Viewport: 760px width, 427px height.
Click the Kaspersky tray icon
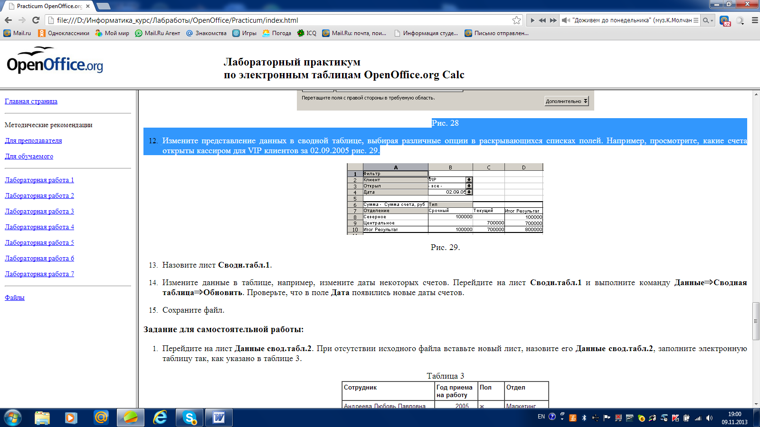[675, 418]
